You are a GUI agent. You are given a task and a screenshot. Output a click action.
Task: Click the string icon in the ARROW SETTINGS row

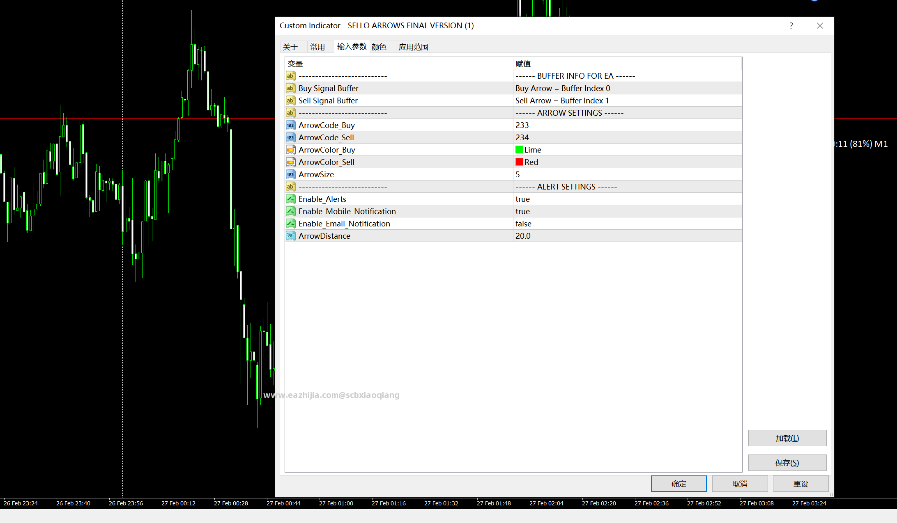click(291, 113)
